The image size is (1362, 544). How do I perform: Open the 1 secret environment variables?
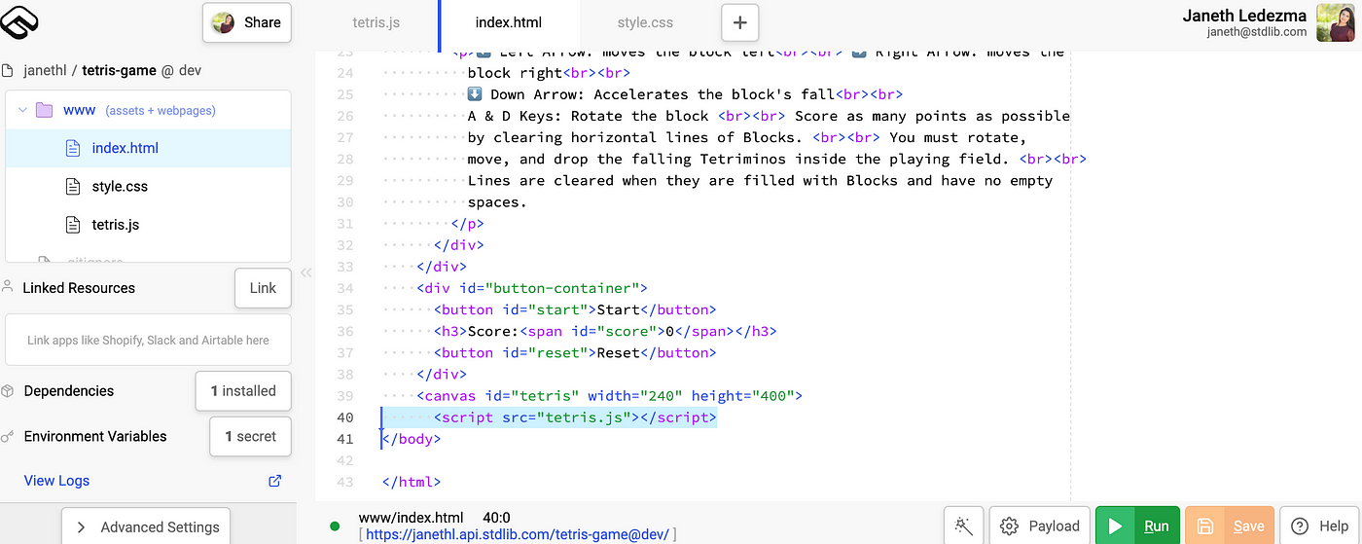250,436
